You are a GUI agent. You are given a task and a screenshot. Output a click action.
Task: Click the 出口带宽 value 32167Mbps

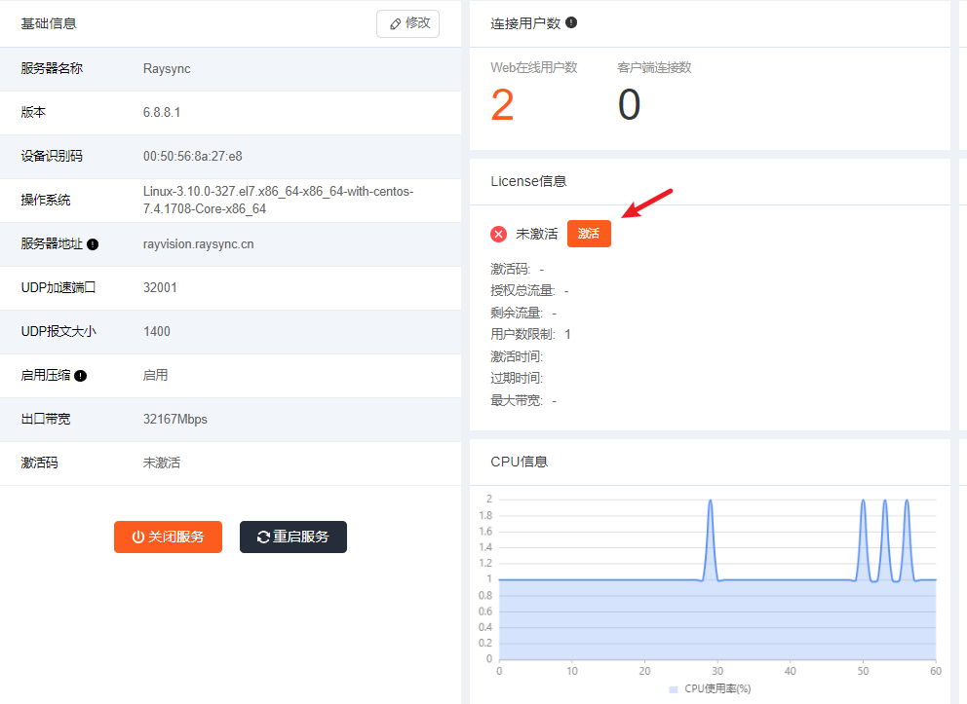(x=175, y=420)
